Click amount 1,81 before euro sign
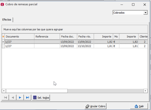The image size is (151, 110). pos(110,46)
